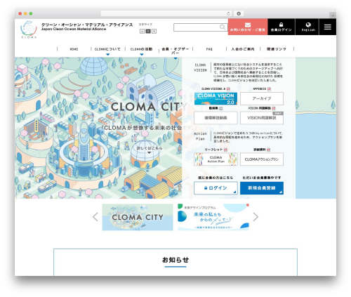Click the 新規会員登録 button
The width and height of the screenshot is (351, 297).
262,188
